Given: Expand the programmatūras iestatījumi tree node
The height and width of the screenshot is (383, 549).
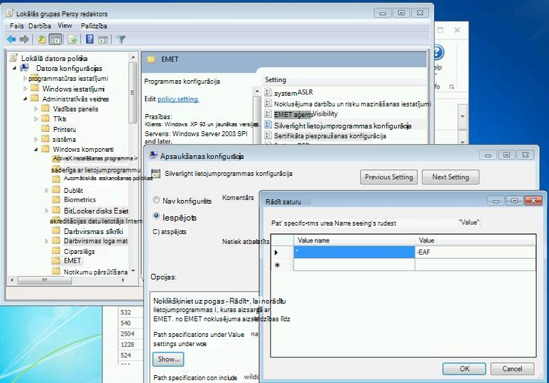Looking at the screenshot, I should [25, 79].
